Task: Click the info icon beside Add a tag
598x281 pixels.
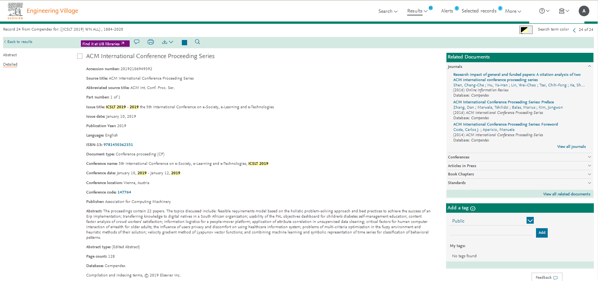Action: pyautogui.click(x=473, y=209)
